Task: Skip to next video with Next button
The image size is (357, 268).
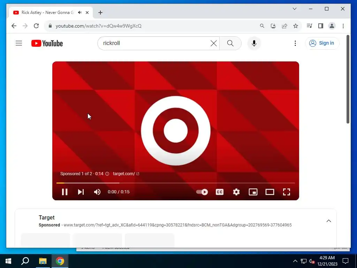Action: (x=81, y=192)
